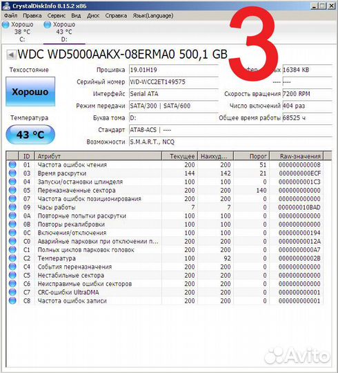Click raw value 000000010BAD
This screenshot has height=373, width=338.
coord(299,207)
